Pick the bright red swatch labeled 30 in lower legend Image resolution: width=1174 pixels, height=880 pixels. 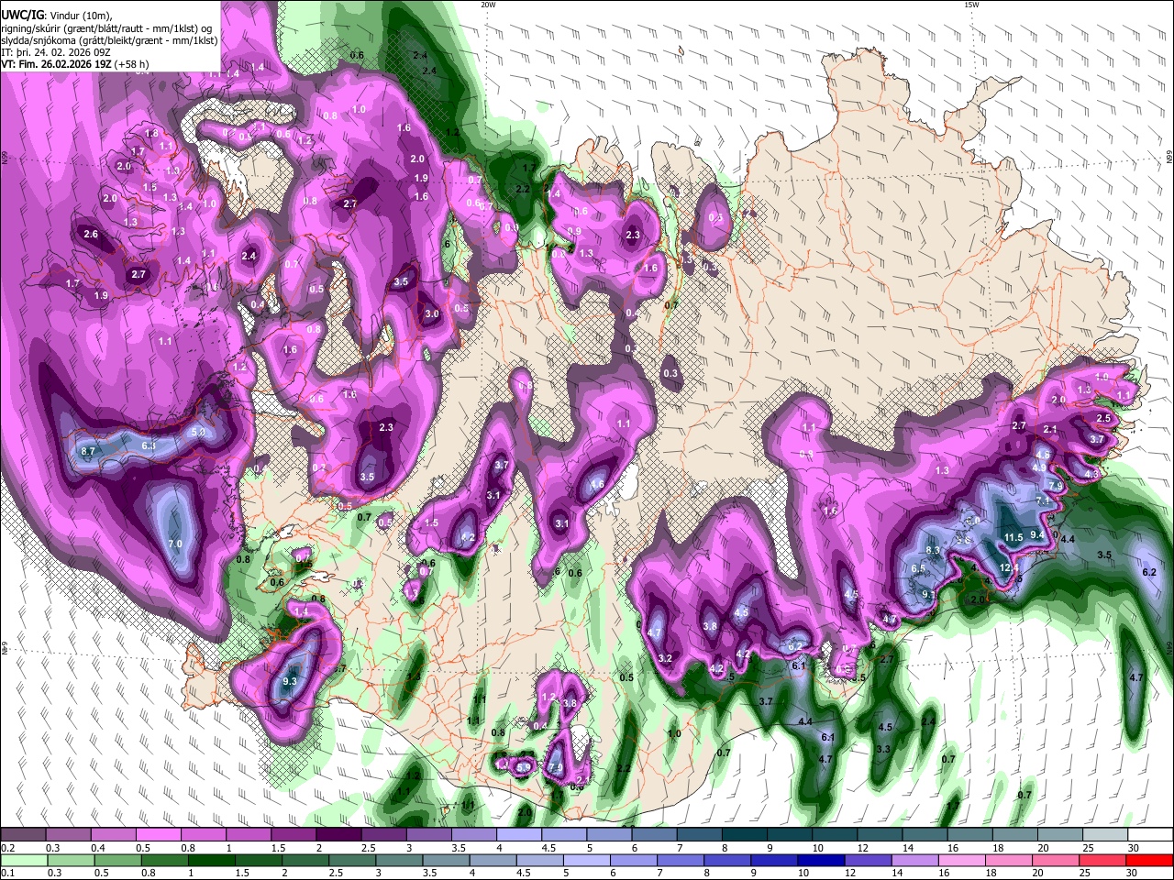point(1149,860)
